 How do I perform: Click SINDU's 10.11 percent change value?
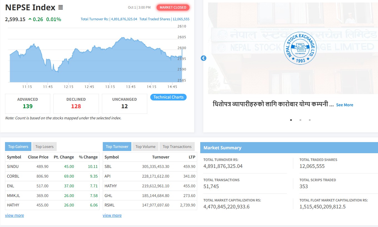pos(93,167)
